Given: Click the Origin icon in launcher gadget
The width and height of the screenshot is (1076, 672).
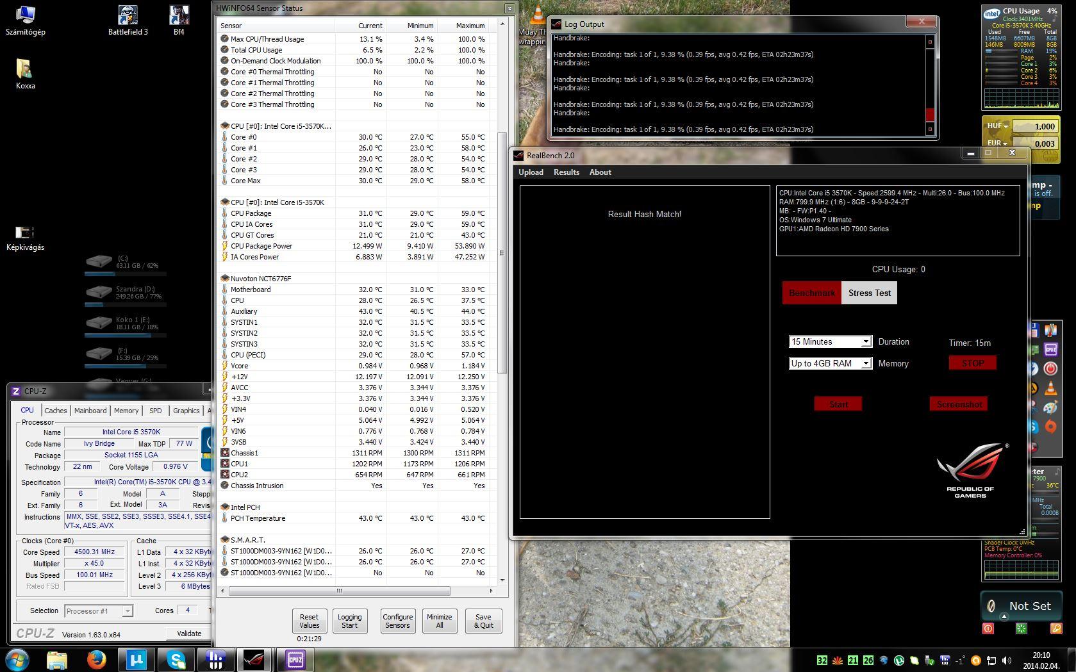Looking at the screenshot, I should [x=1050, y=426].
